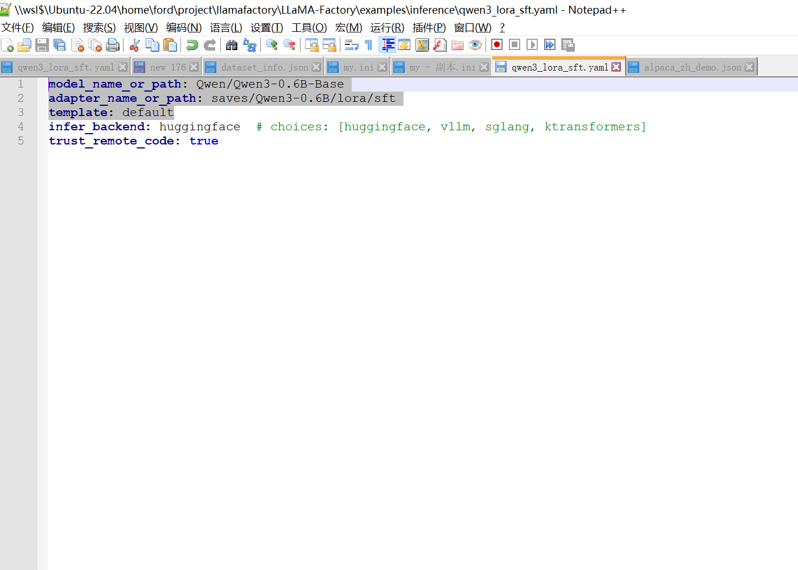
Task: Run macro multiple times icon
Action: 550,45
